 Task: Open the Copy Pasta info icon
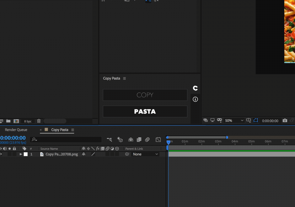(x=195, y=99)
